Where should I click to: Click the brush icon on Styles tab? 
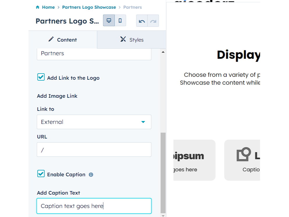pos(123,39)
